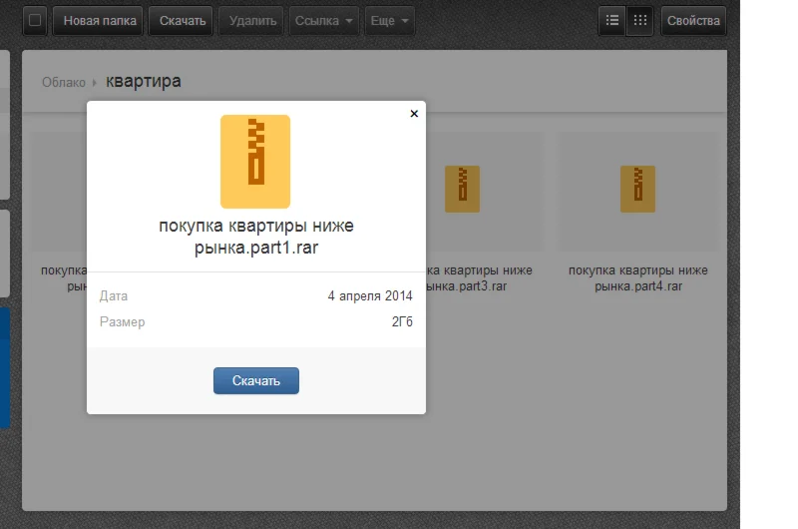Screen dimensions: 798x529
Task: Click the large RAR archive icon in dialog
Action: click(x=255, y=161)
